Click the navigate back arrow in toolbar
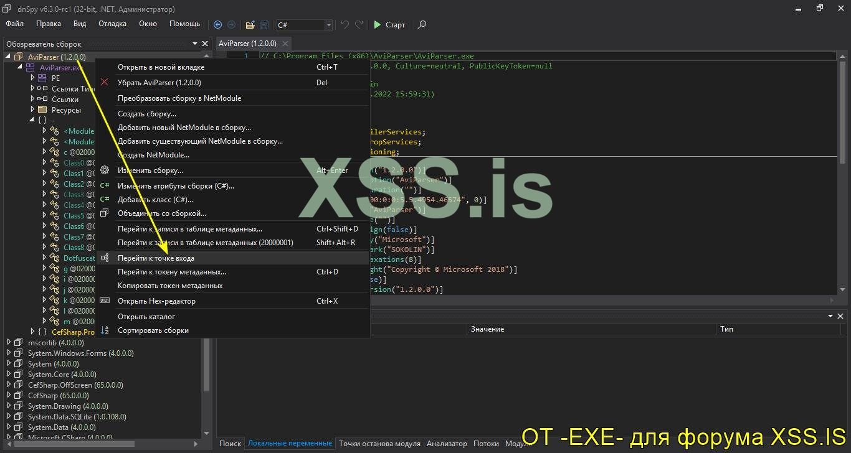Image resolution: width=851 pixels, height=453 pixels. 217,25
